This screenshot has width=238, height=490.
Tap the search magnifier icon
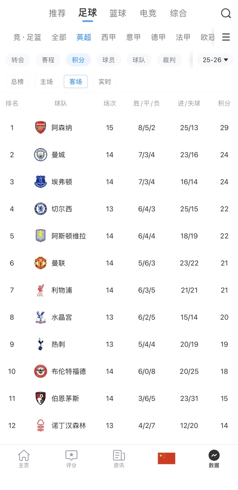click(226, 13)
